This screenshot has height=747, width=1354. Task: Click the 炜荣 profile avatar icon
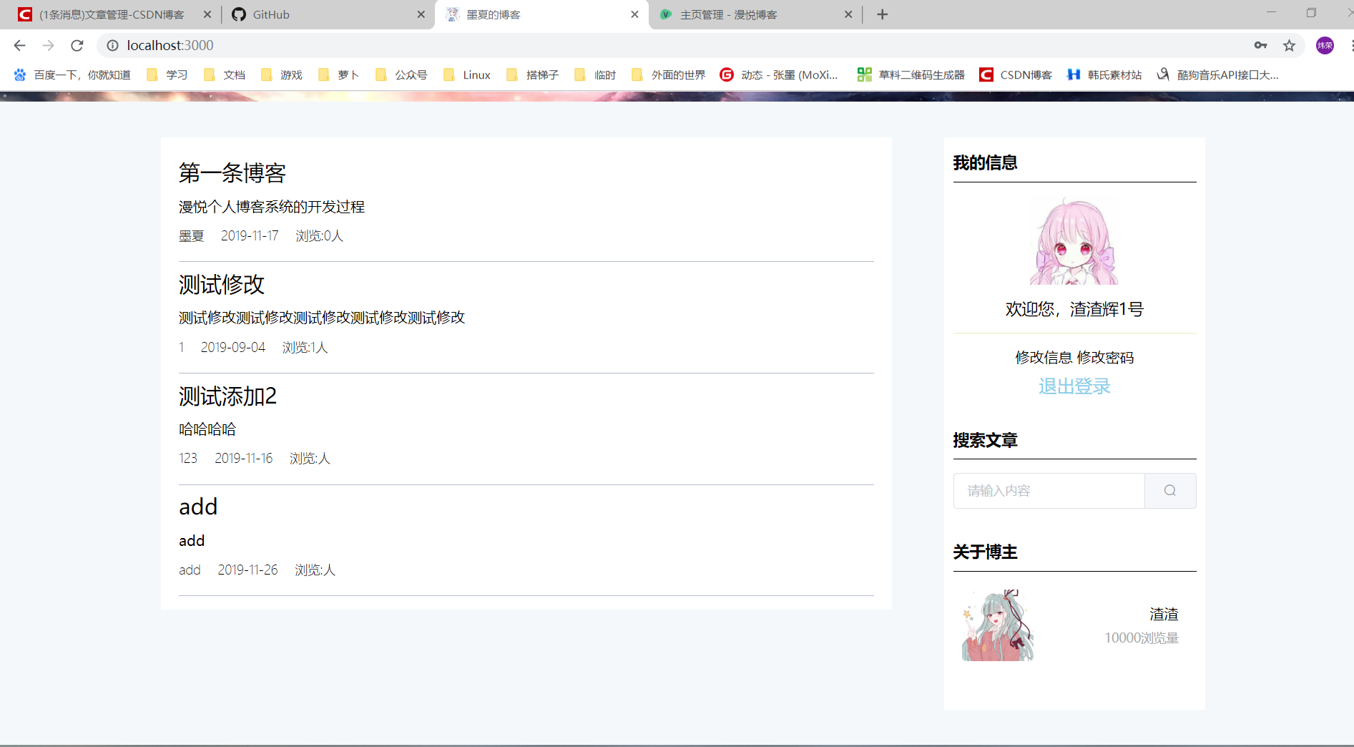[x=1324, y=45]
